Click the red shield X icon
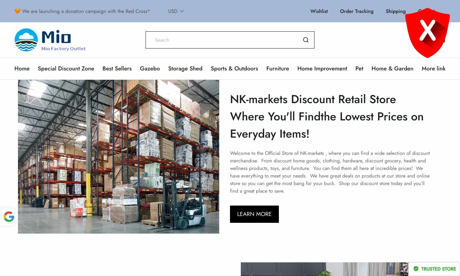Image resolution: width=460 pixels, height=276 pixels. 427,33
